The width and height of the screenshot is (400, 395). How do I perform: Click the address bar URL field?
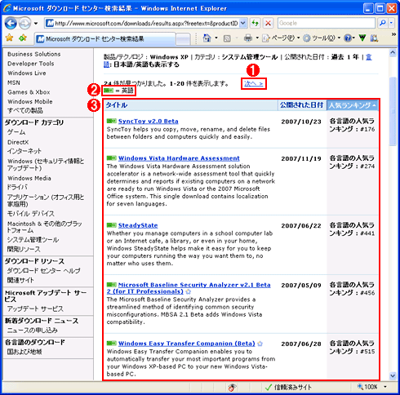[142, 24]
